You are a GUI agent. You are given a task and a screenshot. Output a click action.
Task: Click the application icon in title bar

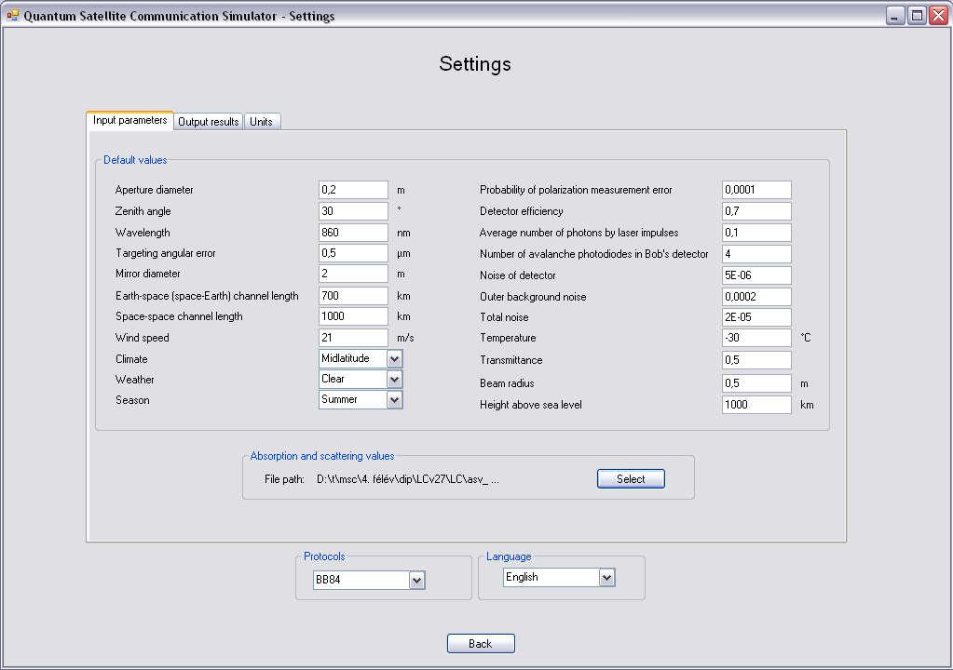coord(12,15)
